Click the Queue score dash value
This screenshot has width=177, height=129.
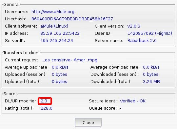[121, 108]
